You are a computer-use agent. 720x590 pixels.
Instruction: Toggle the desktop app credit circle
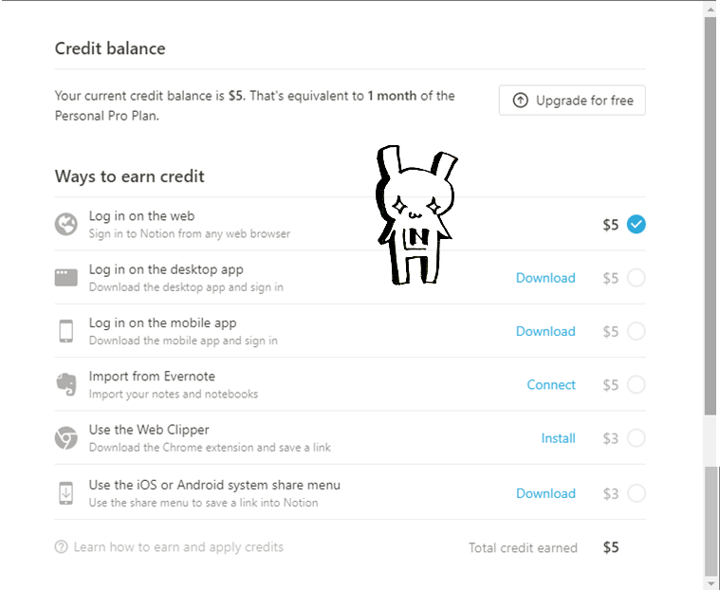coord(636,278)
